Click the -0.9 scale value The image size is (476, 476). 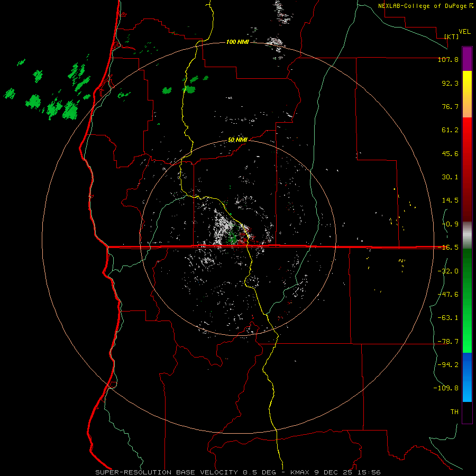tap(450, 224)
